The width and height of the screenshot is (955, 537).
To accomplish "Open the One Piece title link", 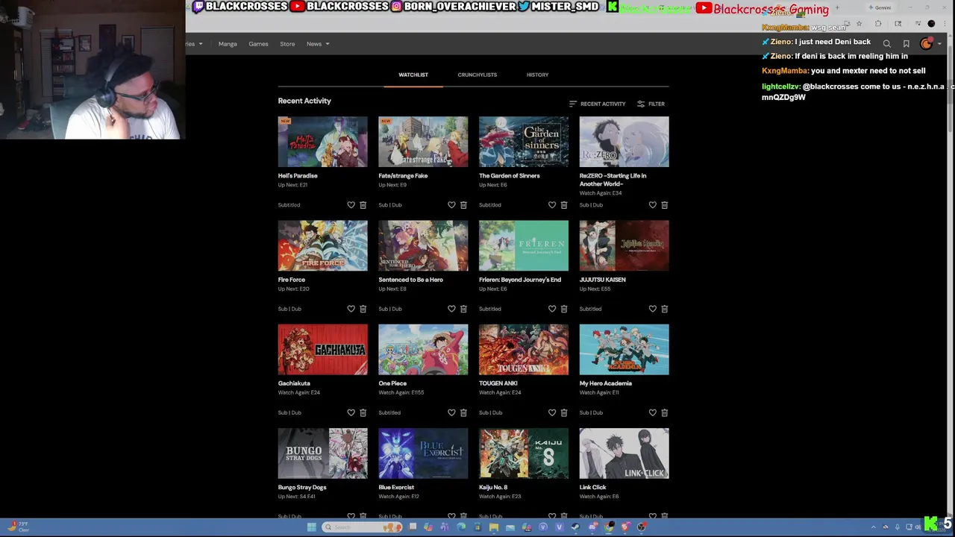I will tap(392, 383).
